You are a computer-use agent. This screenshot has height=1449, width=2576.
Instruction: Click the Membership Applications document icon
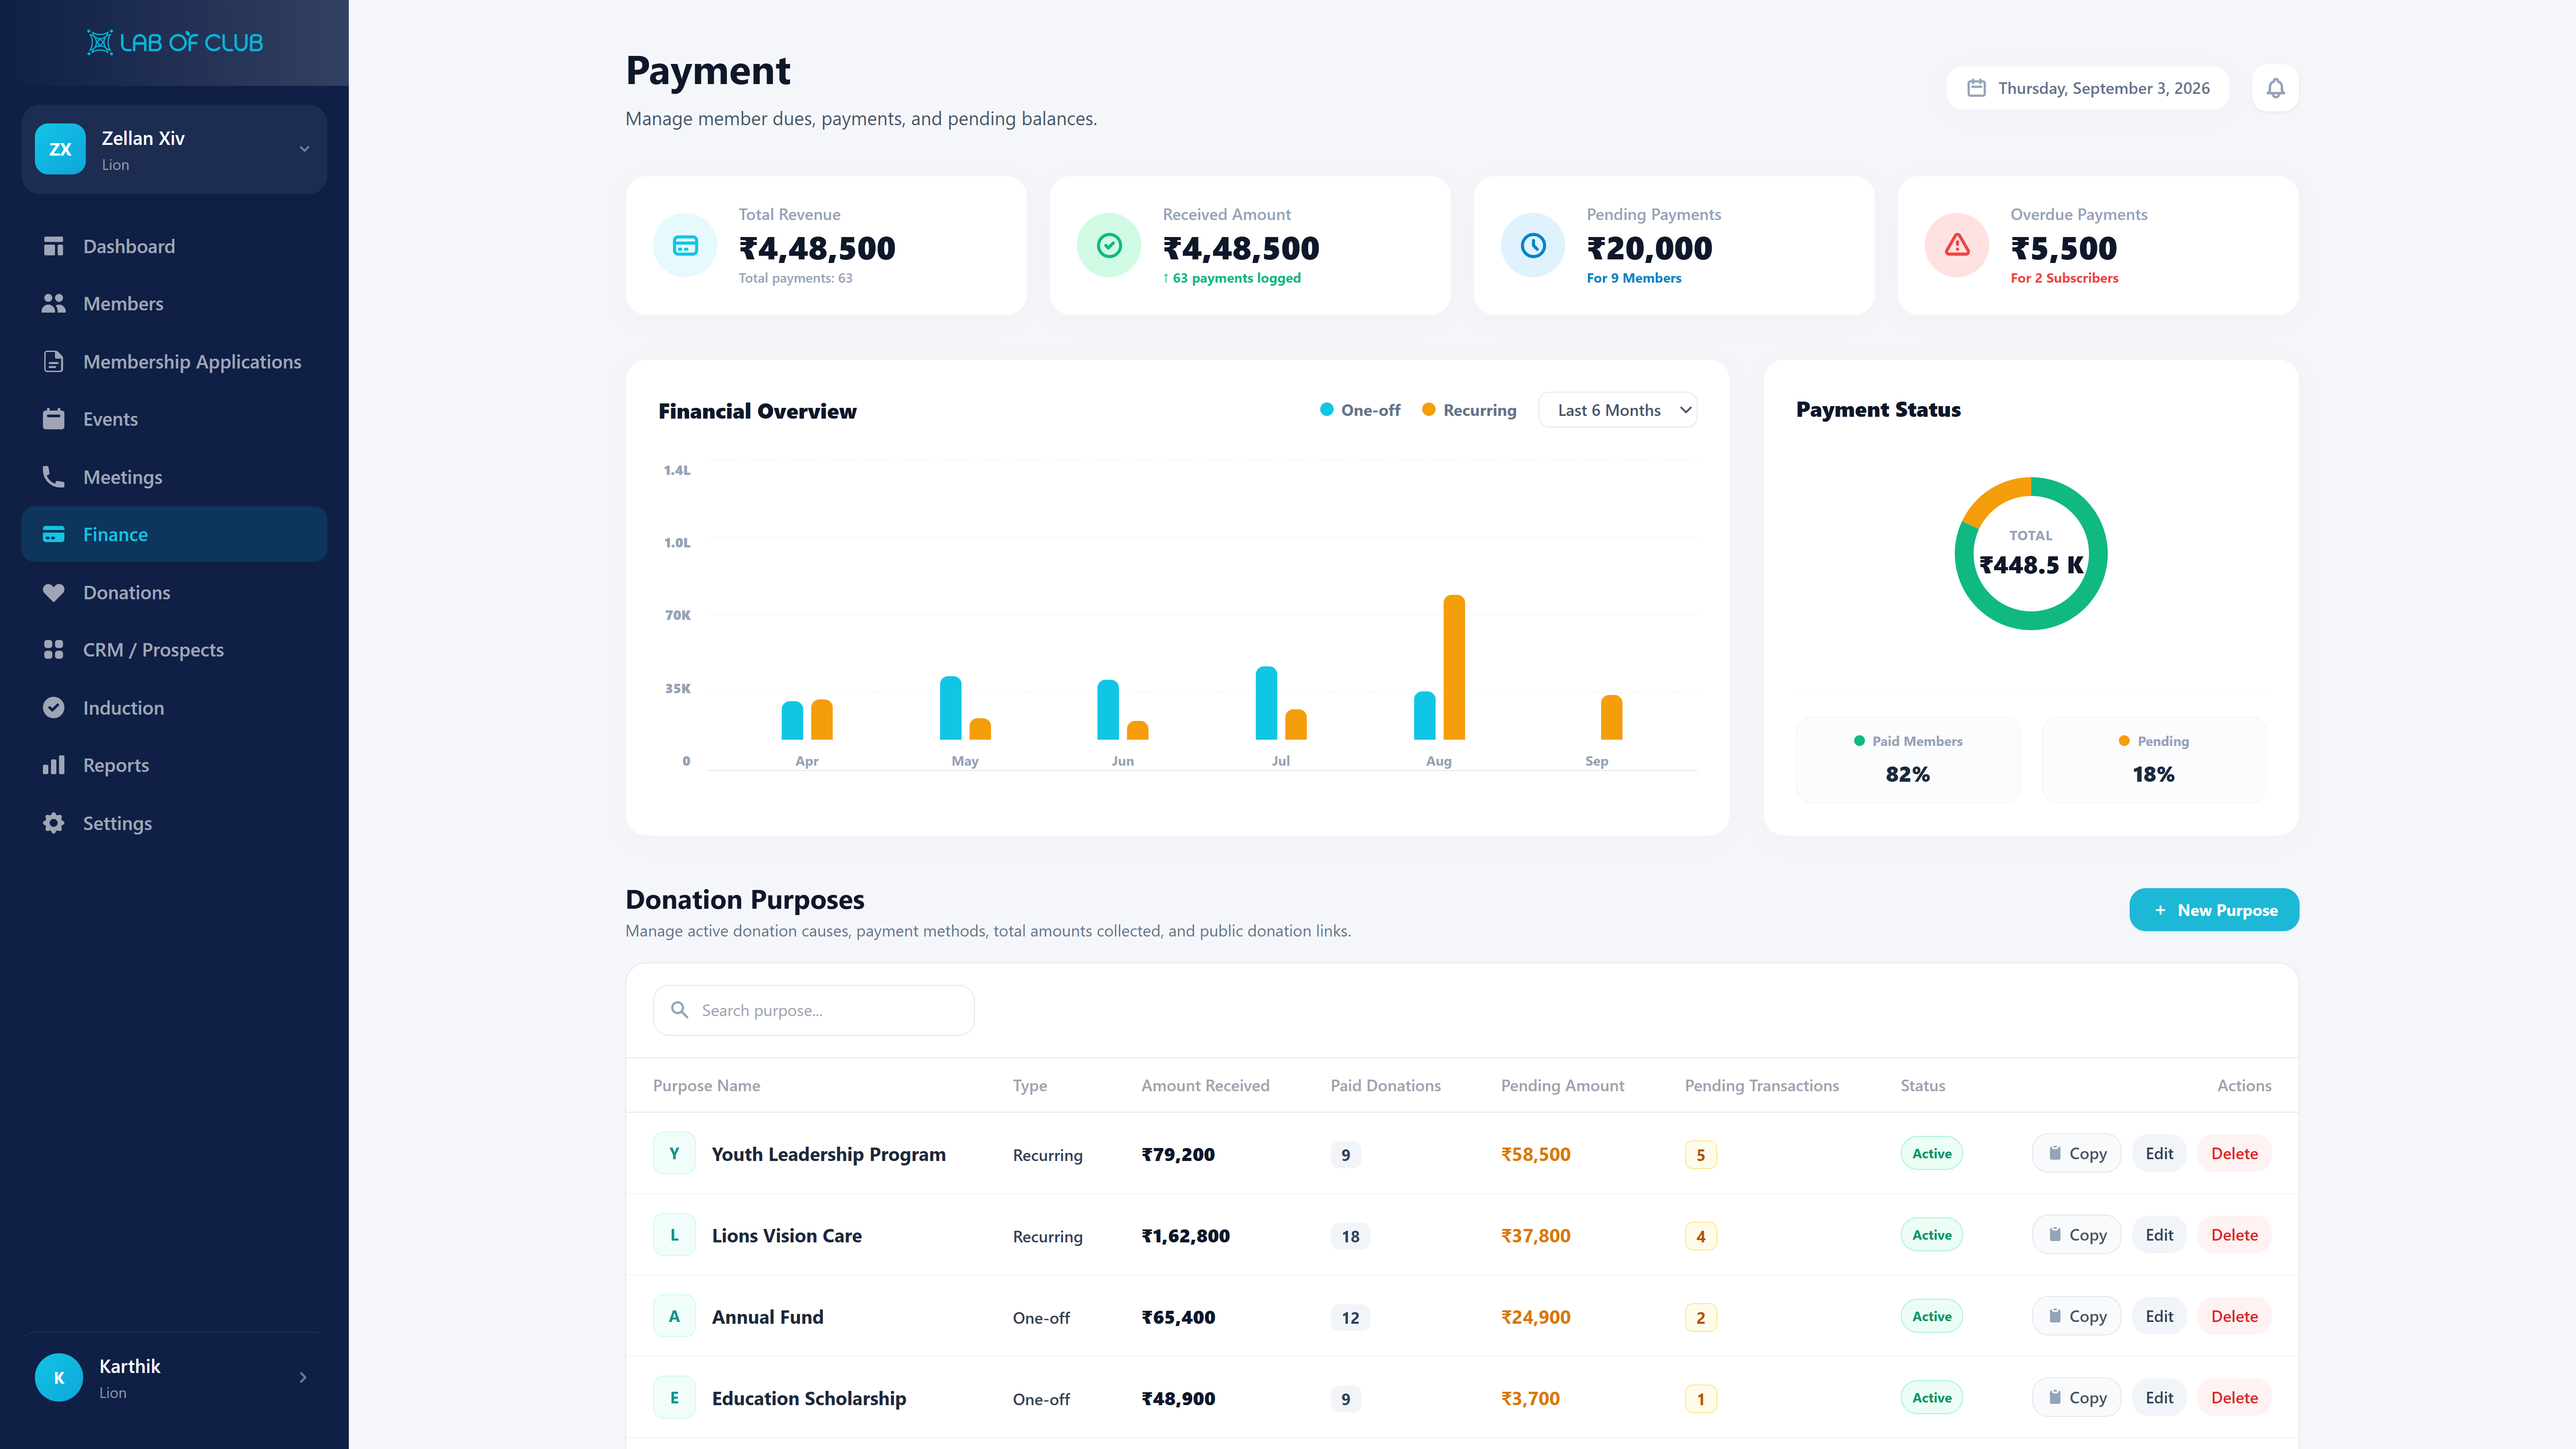(x=54, y=362)
